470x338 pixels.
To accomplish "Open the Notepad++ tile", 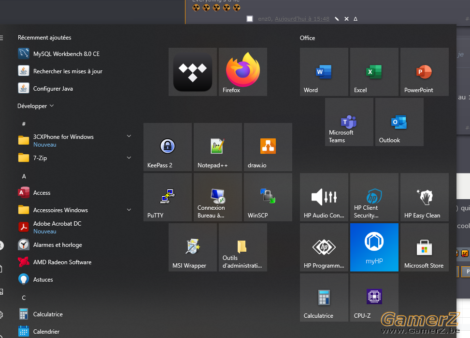I will pyautogui.click(x=218, y=147).
